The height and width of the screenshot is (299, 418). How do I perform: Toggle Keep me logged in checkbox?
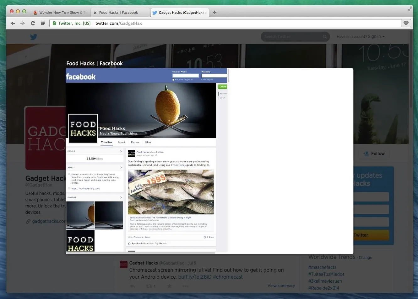(x=173, y=80)
